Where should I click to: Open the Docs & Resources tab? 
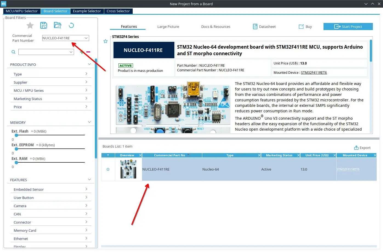click(216, 27)
